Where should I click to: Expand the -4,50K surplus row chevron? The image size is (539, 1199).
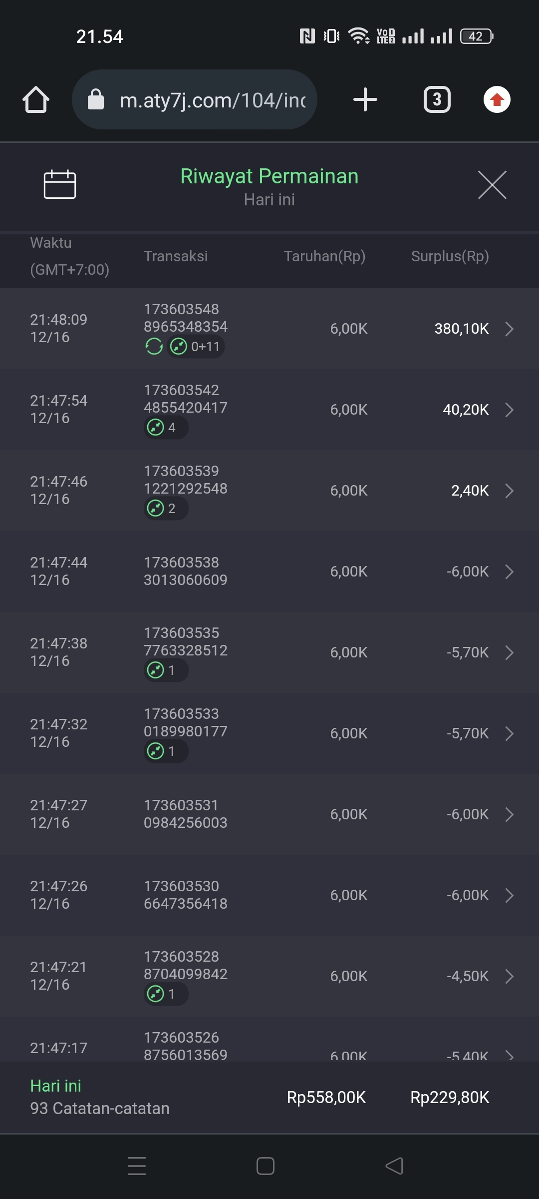tap(509, 976)
